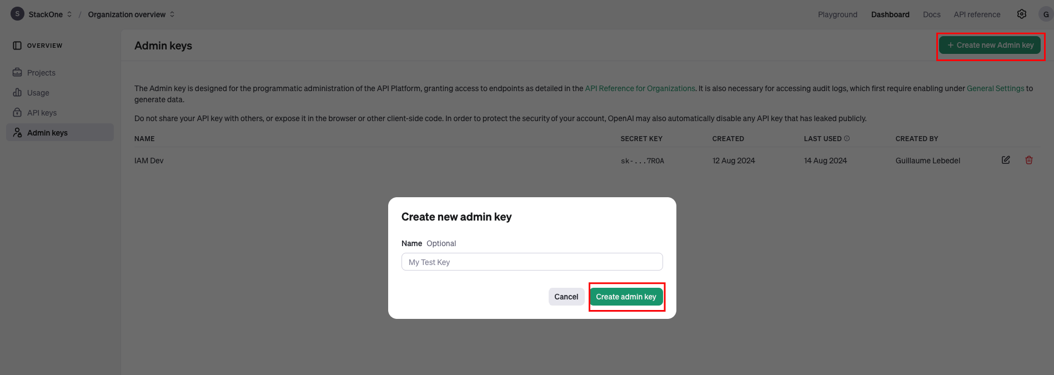Image resolution: width=1054 pixels, height=375 pixels.
Task: Cancel the admin key creation
Action: [566, 297]
